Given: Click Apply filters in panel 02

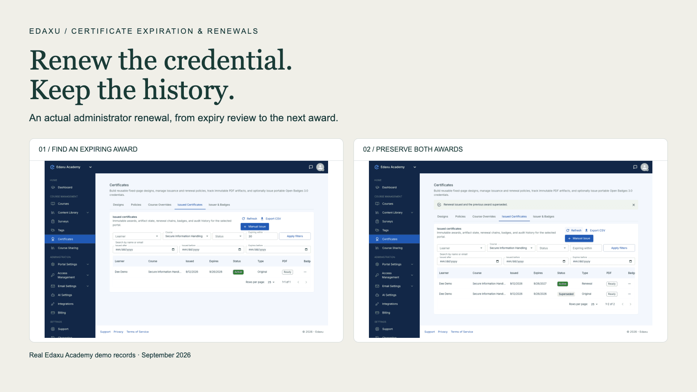Looking at the screenshot, I should 619,248.
